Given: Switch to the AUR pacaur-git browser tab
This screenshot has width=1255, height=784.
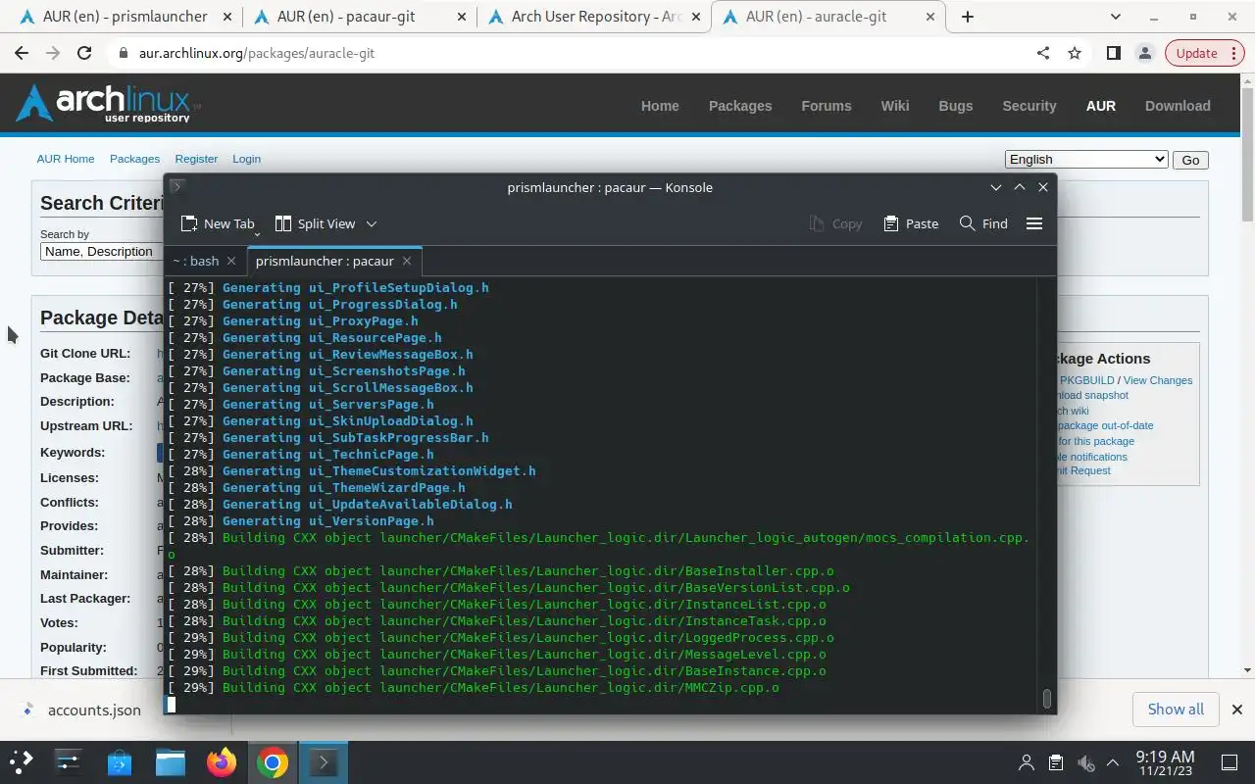Looking at the screenshot, I should click(x=360, y=17).
